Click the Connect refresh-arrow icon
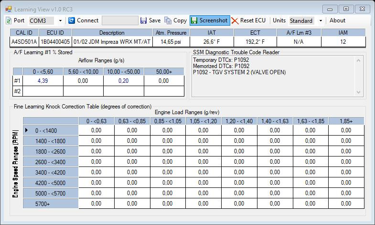This screenshot has height=225, width=375. pyautogui.click(x=72, y=20)
